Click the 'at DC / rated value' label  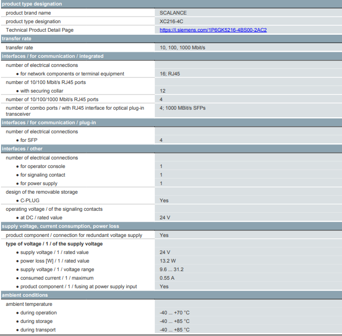pos(41,217)
